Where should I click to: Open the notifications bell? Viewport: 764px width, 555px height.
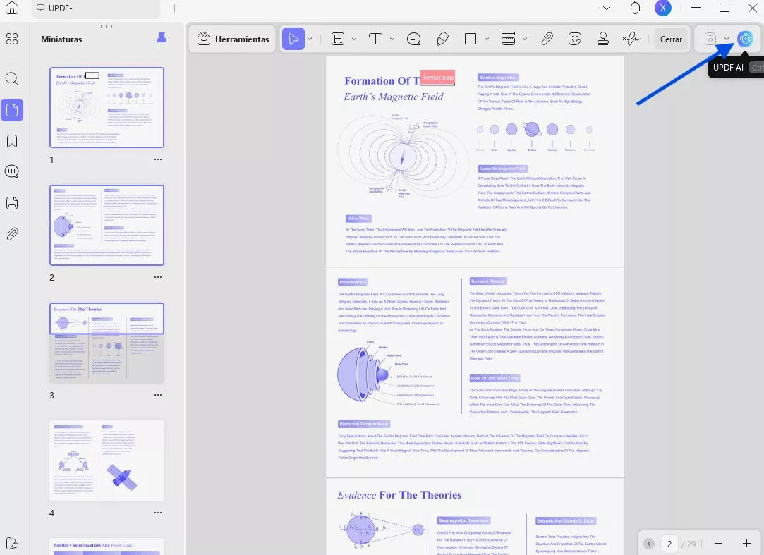(635, 8)
